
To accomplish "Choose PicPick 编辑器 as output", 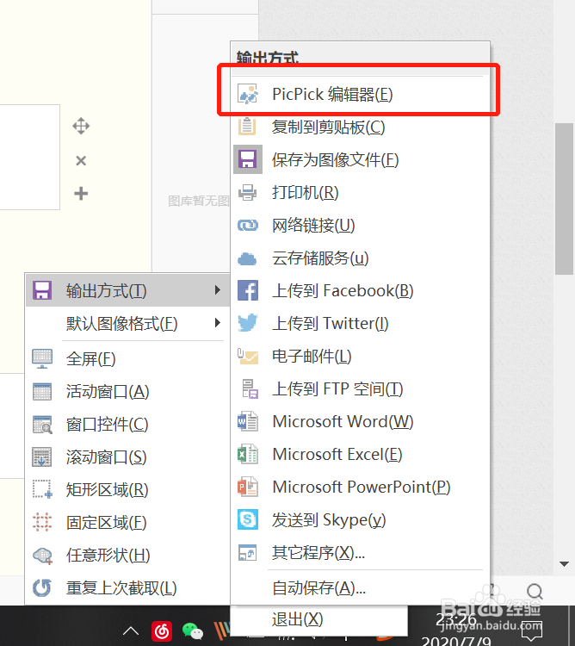I will pos(360,95).
